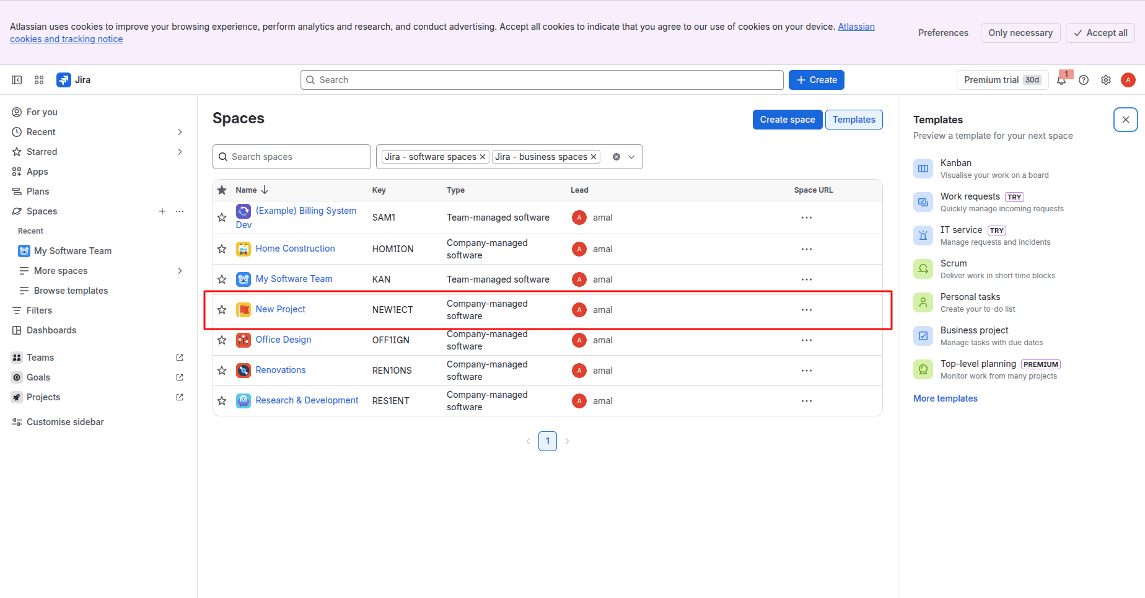Open more actions for Home Construction row
The width and height of the screenshot is (1145, 598).
tap(807, 249)
